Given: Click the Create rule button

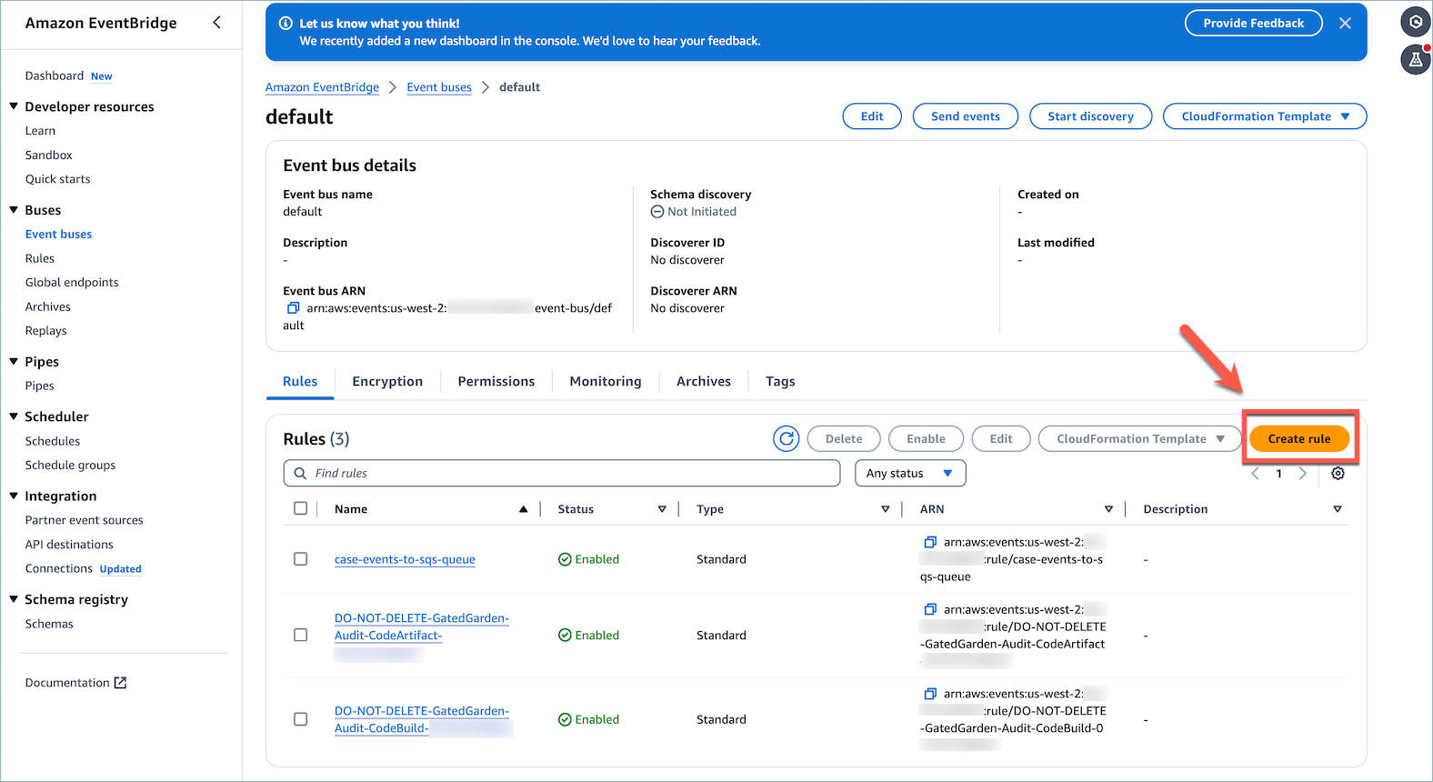Looking at the screenshot, I should pos(1299,438).
